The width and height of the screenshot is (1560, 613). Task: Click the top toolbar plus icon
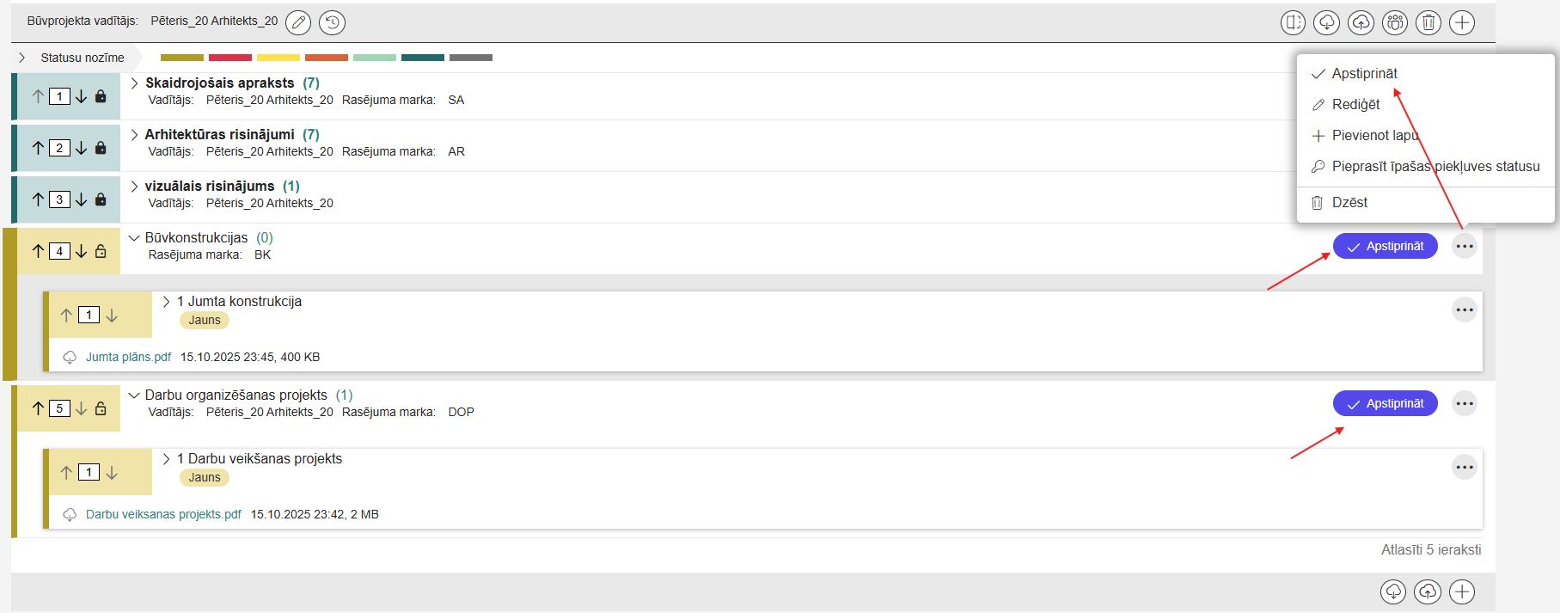point(1462,22)
